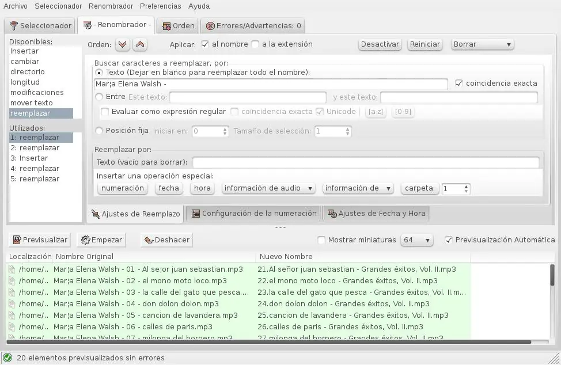Open thumbnail size dropdown showing 64
Image resolution: width=561 pixels, height=365 pixels.
tap(417, 240)
